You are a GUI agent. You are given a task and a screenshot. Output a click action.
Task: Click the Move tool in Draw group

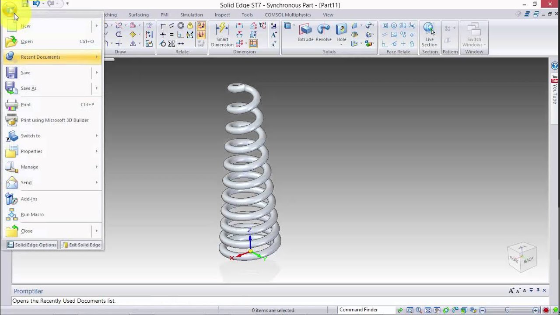pyautogui.click(x=133, y=35)
